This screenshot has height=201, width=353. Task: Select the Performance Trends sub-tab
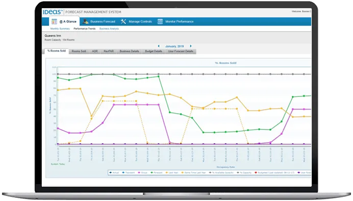(x=84, y=29)
